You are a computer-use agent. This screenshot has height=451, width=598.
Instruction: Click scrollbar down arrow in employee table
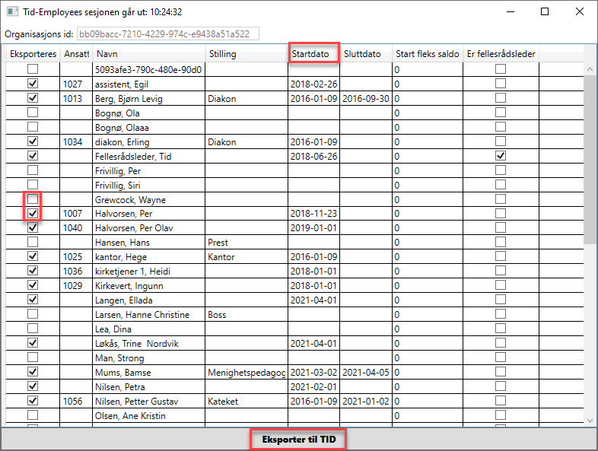pyautogui.click(x=590, y=421)
